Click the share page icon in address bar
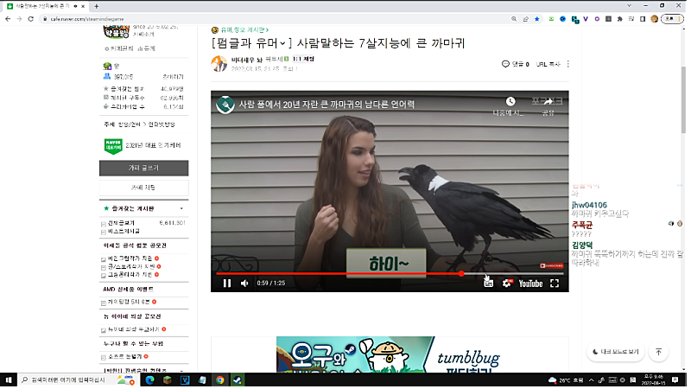 (x=525, y=19)
